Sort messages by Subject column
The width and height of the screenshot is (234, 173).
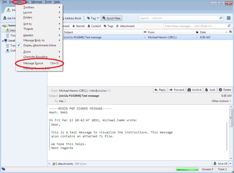click(103, 32)
